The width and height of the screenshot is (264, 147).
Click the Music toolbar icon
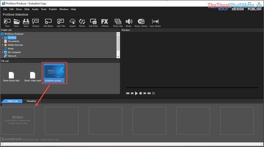[129, 23]
